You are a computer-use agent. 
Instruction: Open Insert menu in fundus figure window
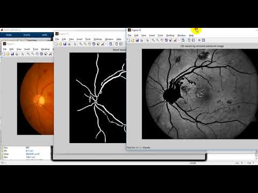[x=27, y=49]
